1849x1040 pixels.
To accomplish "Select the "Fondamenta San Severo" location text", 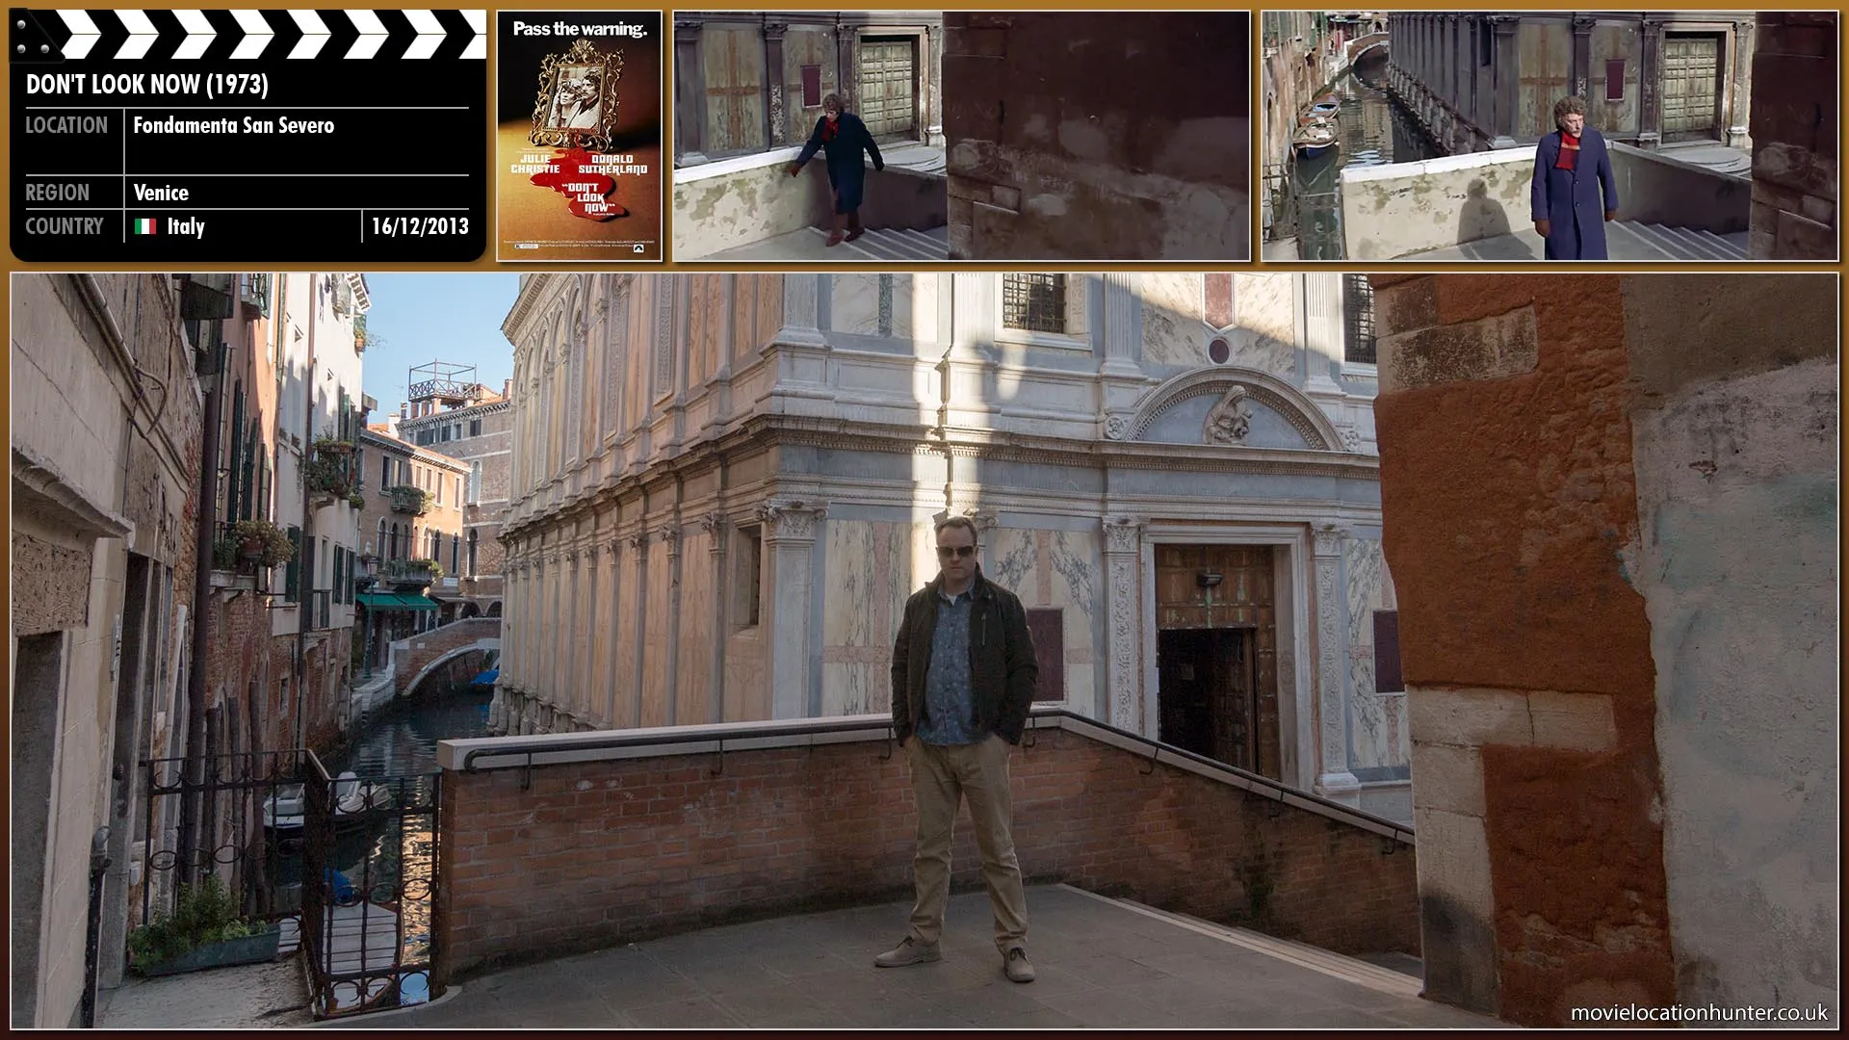I will pyautogui.click(x=234, y=125).
